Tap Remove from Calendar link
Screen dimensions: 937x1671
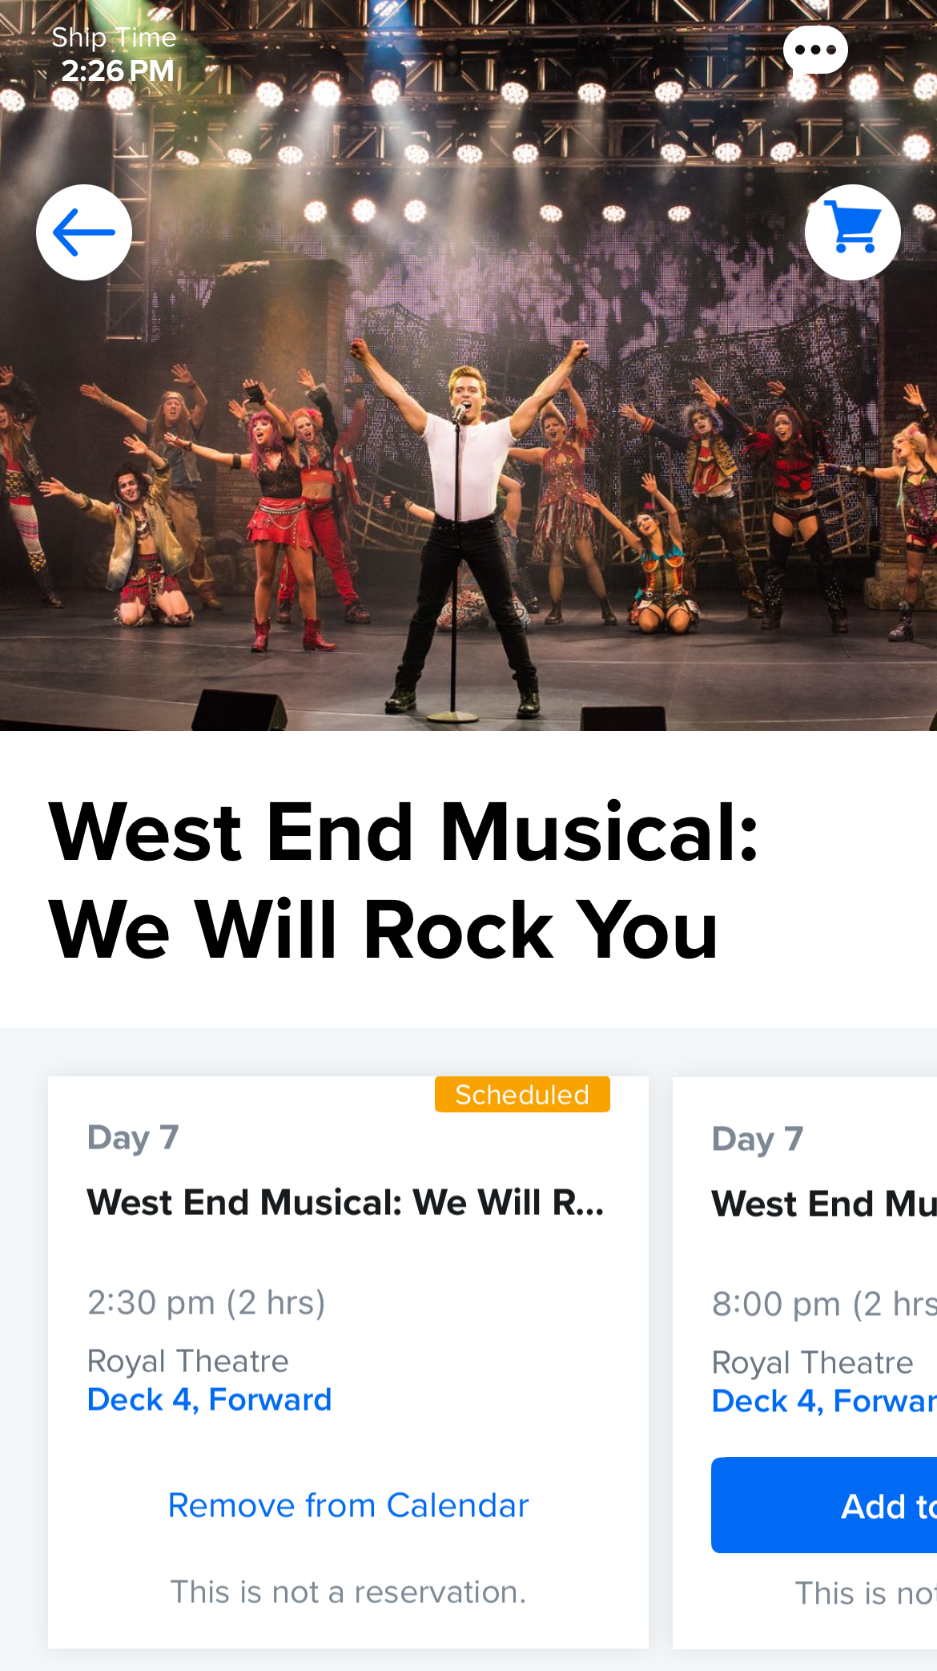[x=348, y=1506]
